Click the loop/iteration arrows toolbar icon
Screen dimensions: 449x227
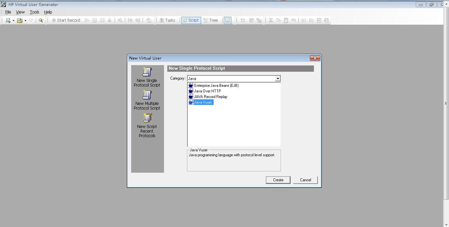(243, 20)
